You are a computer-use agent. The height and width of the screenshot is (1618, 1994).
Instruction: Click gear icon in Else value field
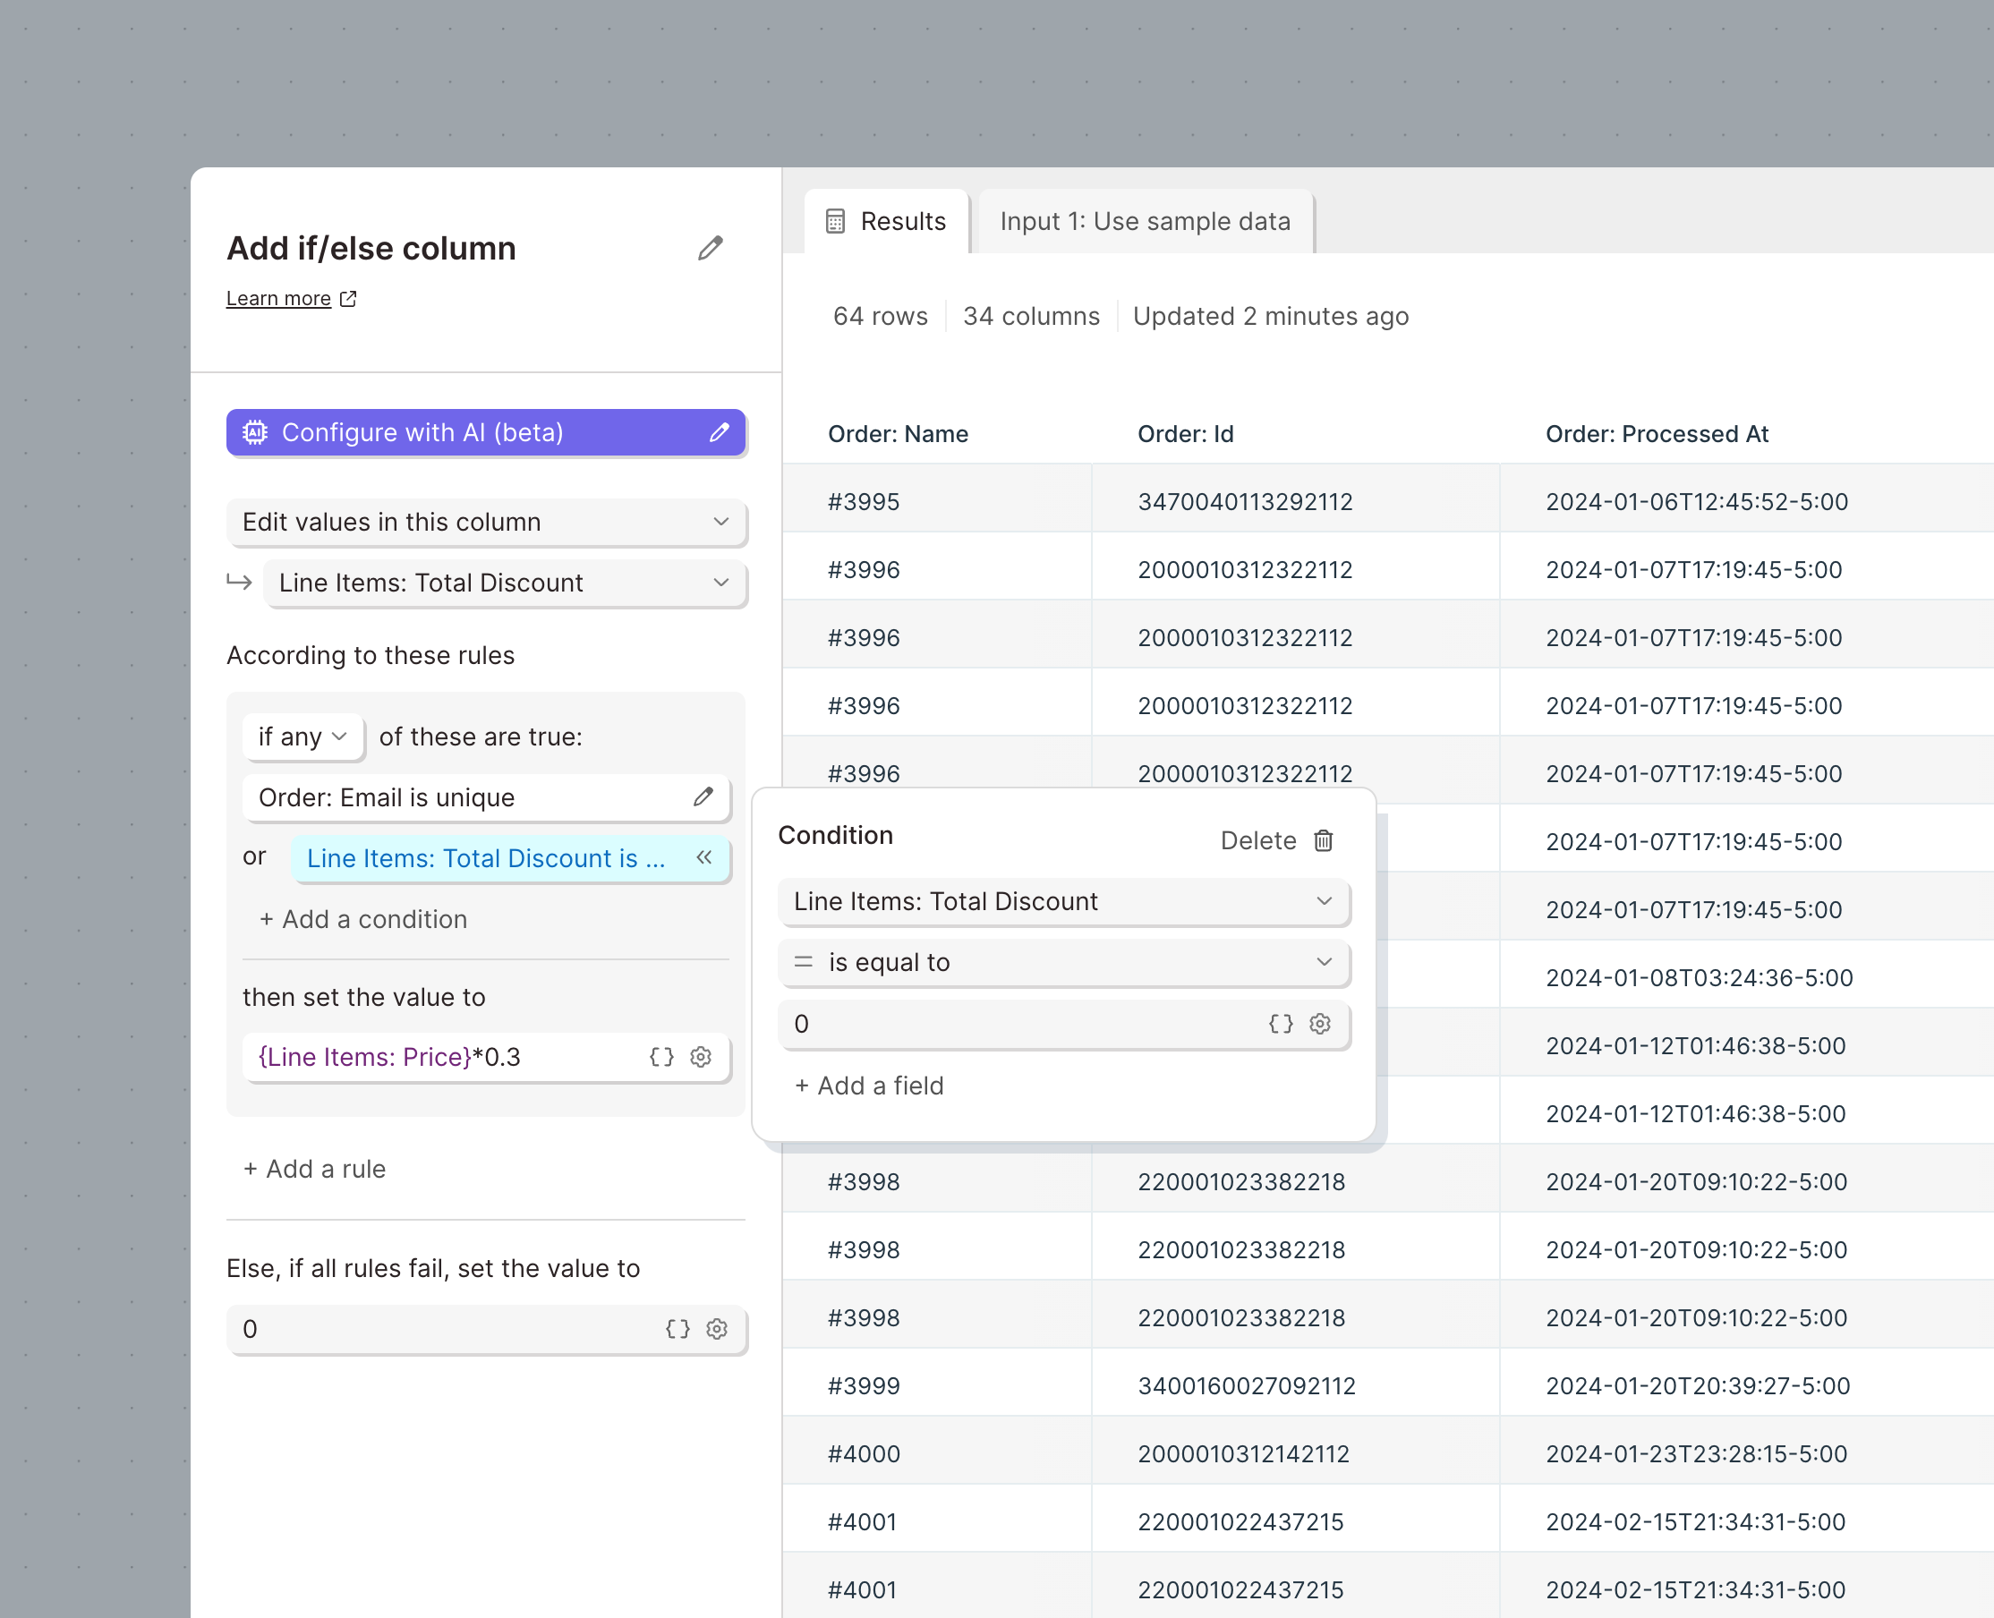(x=717, y=1329)
